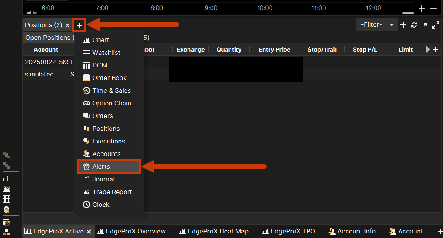Click the grid icon in left sidebar
The height and width of the screenshot is (238, 443).
pos(6,199)
